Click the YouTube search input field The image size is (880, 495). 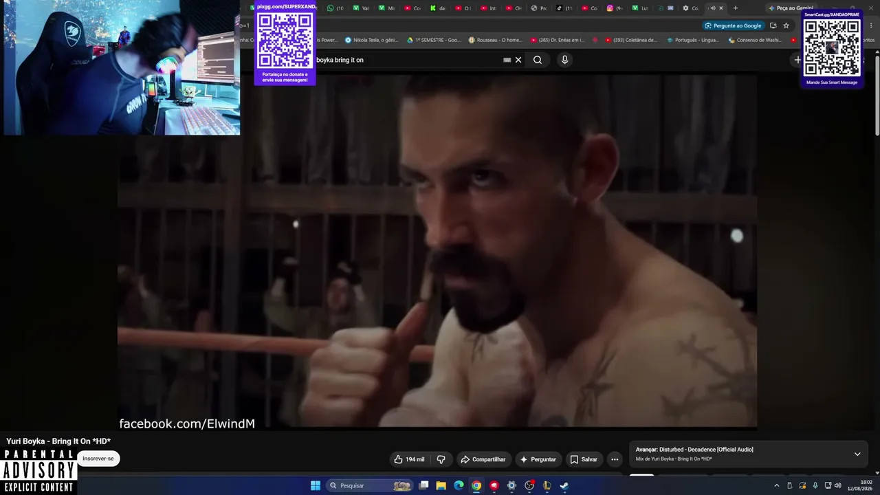(x=409, y=60)
